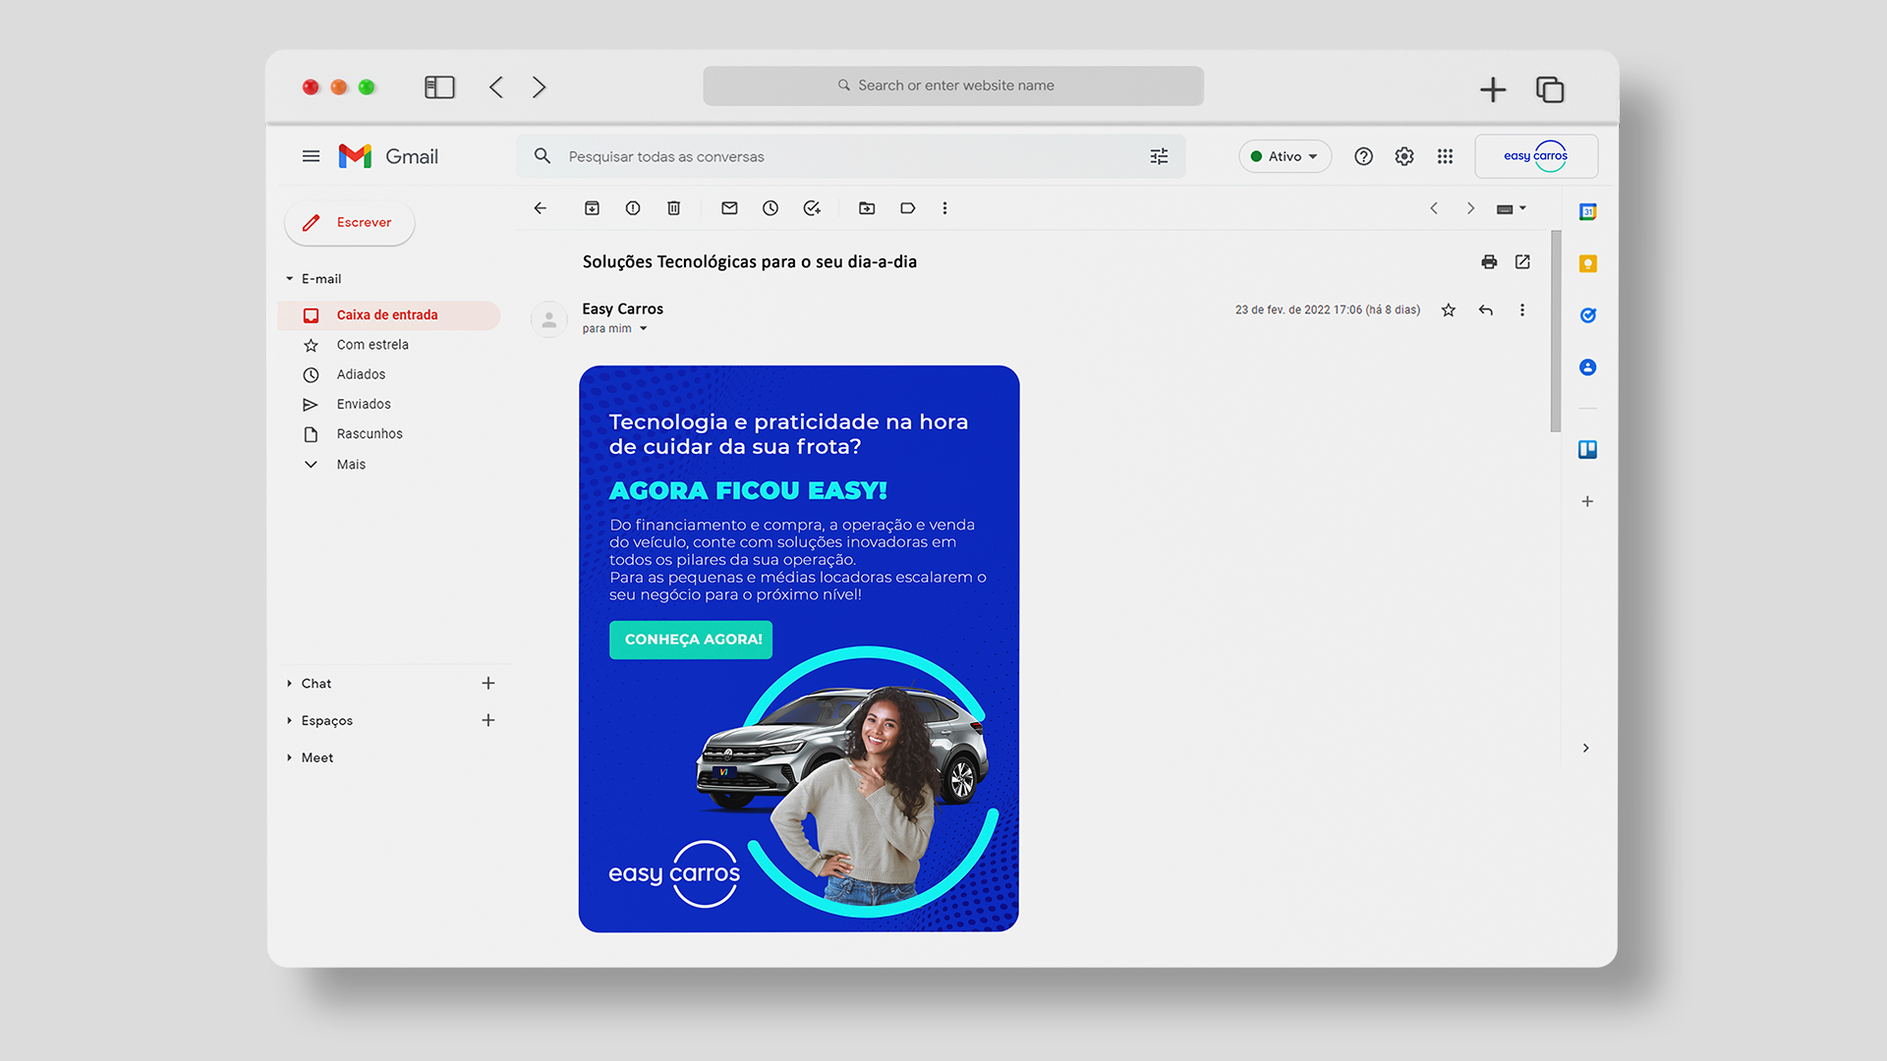
Task: Reply to Easy Carros email
Action: 1486,310
